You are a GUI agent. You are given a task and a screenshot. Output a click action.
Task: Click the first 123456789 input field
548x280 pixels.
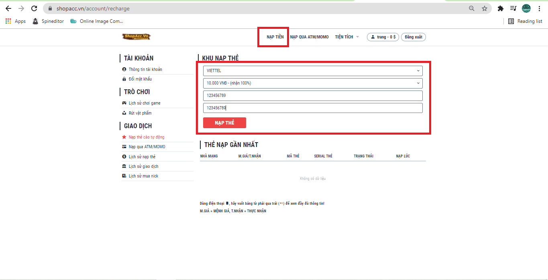click(x=313, y=96)
